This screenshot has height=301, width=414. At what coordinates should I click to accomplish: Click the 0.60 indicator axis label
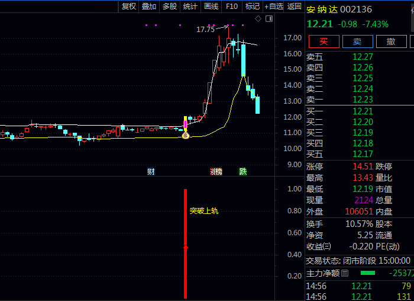click(x=295, y=233)
